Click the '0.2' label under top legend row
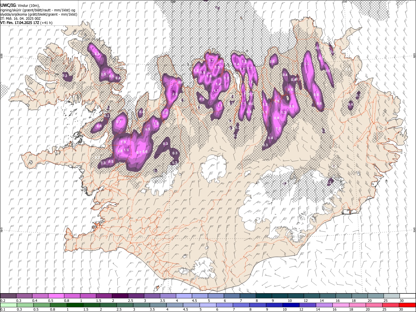Image resolution: width=416 pixels, height=312 pixels. click(3, 301)
